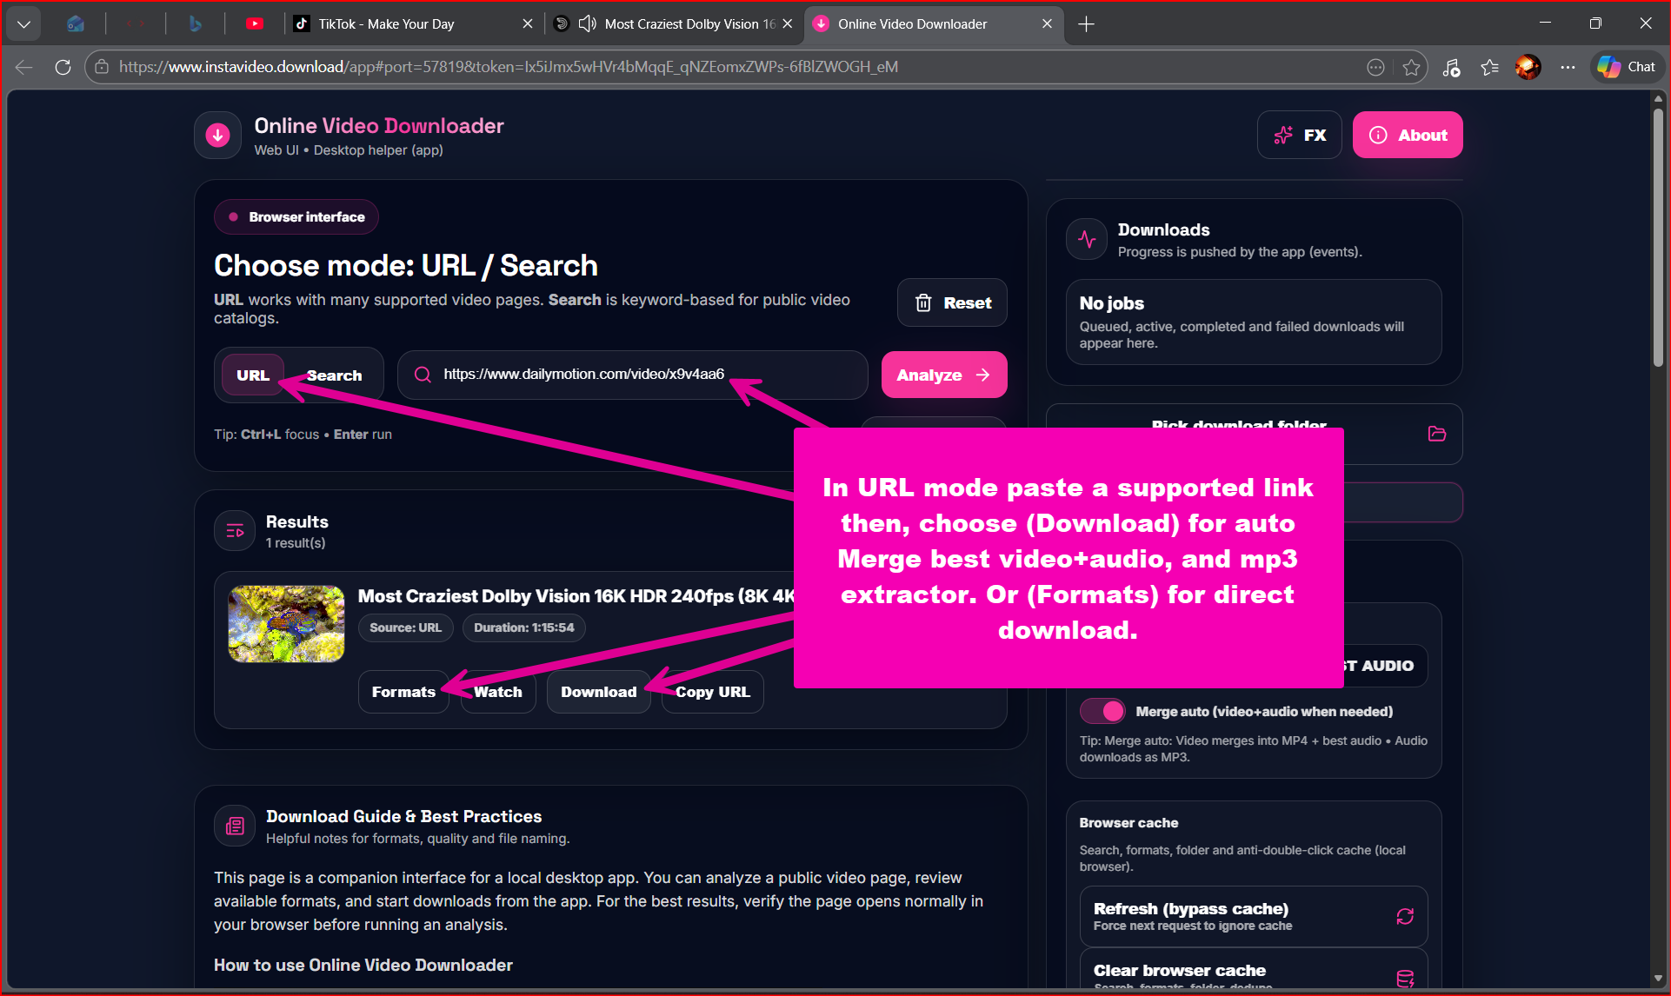Pick download folder using the folder icon
1671x996 pixels.
click(1436, 434)
